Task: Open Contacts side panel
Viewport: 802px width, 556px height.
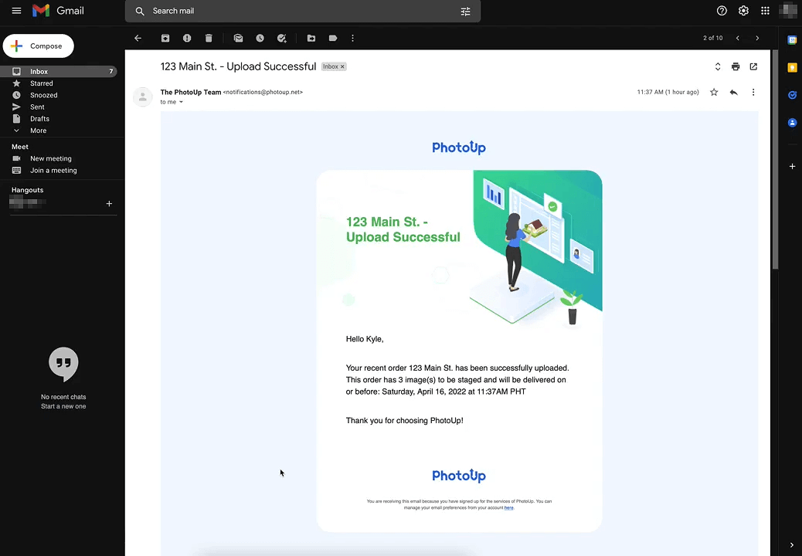Action: tap(792, 123)
